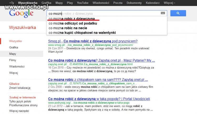Select Filmy filter in sidebar
Image resolution: width=197 pixels, height=114 pixels.
pos(13,60)
